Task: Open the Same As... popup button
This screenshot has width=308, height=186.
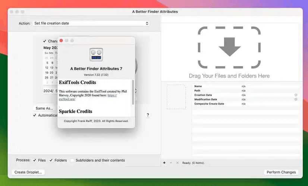Action: [44, 108]
